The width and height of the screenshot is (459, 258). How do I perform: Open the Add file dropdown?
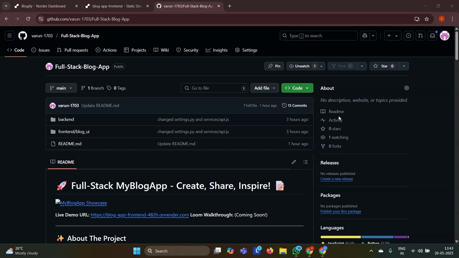pyautogui.click(x=265, y=88)
